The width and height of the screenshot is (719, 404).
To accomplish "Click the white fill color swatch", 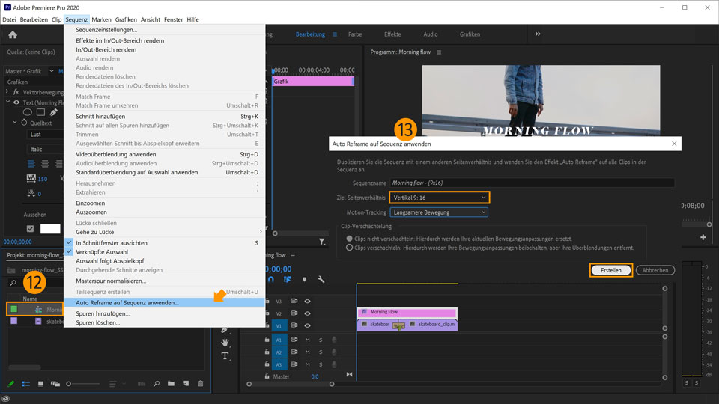I will (x=50, y=229).
